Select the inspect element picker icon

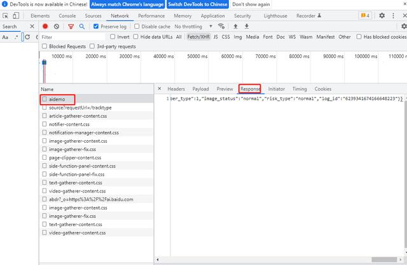pyautogui.click(x=6, y=15)
